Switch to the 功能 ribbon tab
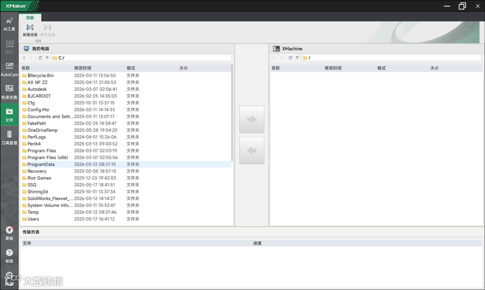This screenshot has height=290, width=485. (30, 18)
